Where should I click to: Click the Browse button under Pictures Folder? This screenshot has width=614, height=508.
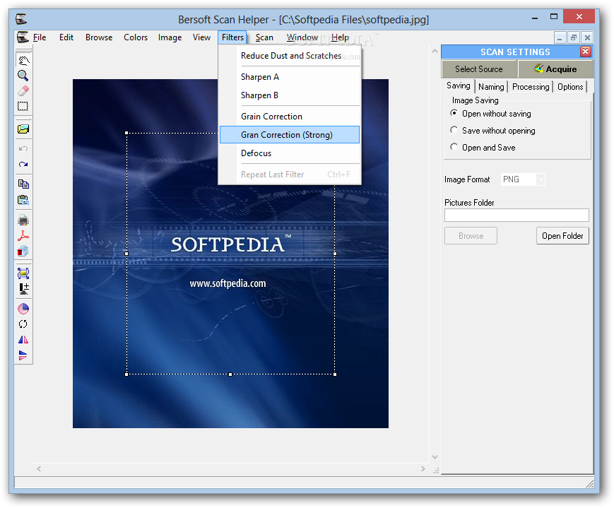[471, 236]
